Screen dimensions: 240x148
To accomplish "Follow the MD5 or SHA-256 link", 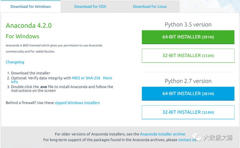I will tap(86, 78).
